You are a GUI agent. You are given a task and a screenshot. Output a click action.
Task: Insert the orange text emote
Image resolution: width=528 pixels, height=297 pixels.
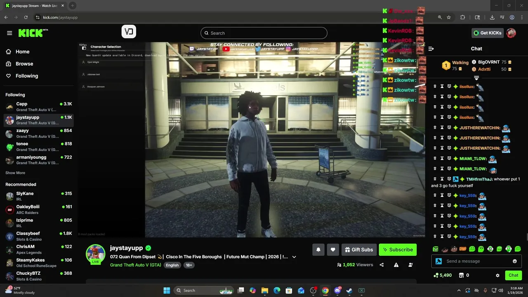(463, 249)
